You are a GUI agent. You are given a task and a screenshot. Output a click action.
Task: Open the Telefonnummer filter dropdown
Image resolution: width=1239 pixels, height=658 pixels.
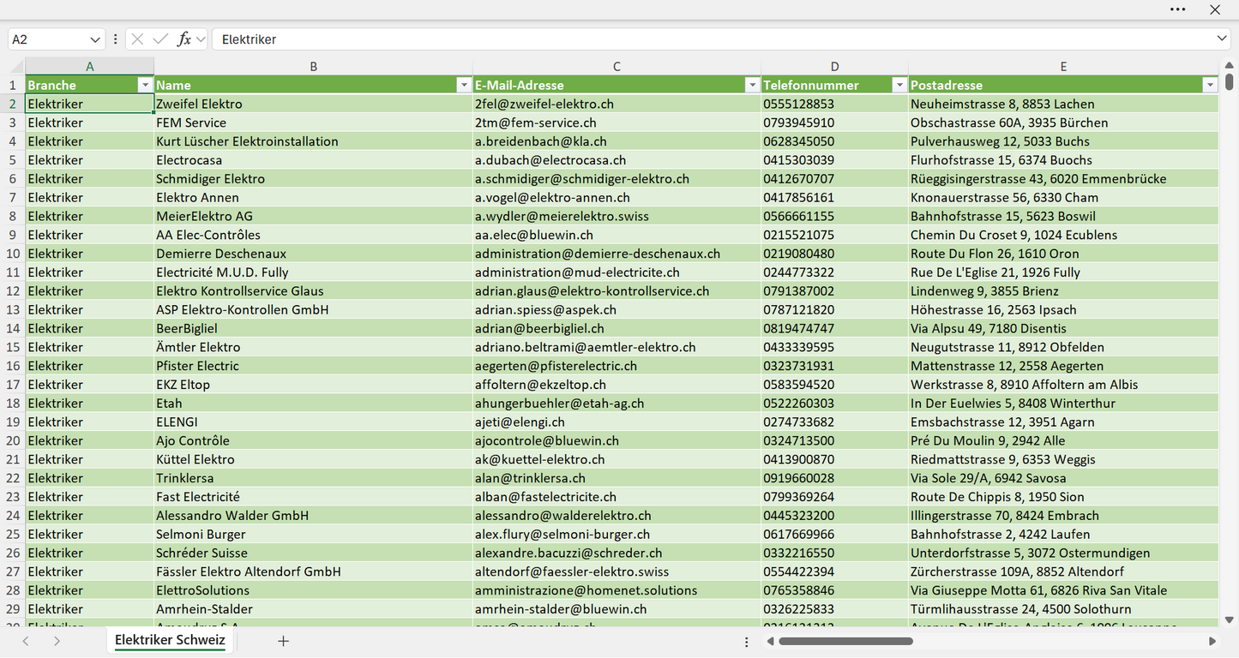pyautogui.click(x=899, y=85)
